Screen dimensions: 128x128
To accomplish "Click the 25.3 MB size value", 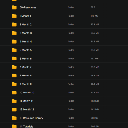I will (x=95, y=76).
